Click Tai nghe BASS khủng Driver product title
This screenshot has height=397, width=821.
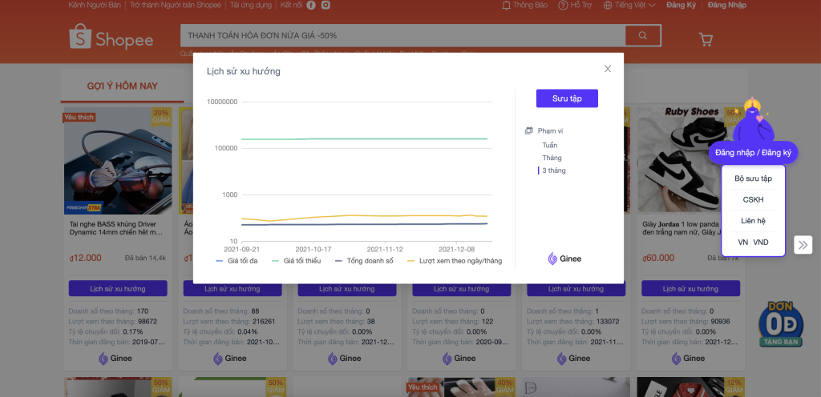(x=117, y=228)
